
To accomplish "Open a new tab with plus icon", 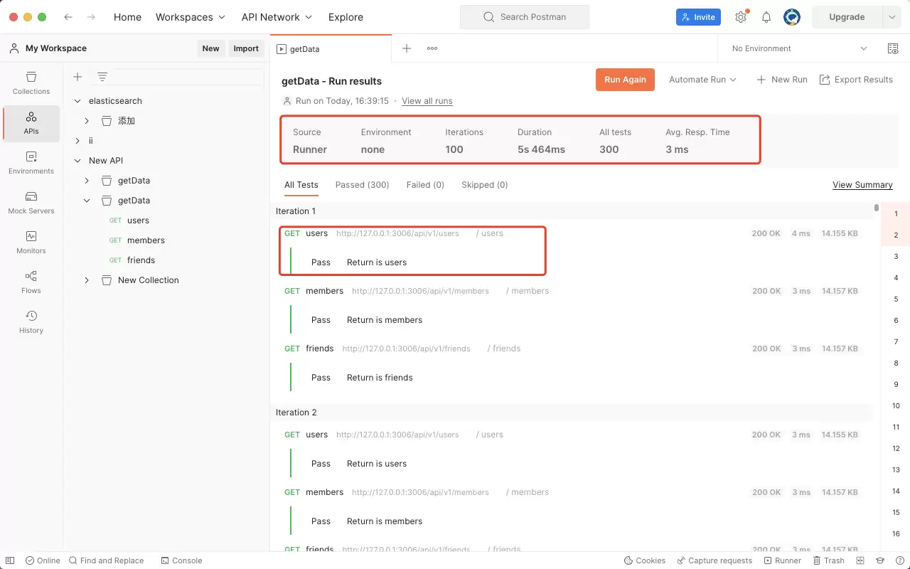I will pyautogui.click(x=407, y=48).
